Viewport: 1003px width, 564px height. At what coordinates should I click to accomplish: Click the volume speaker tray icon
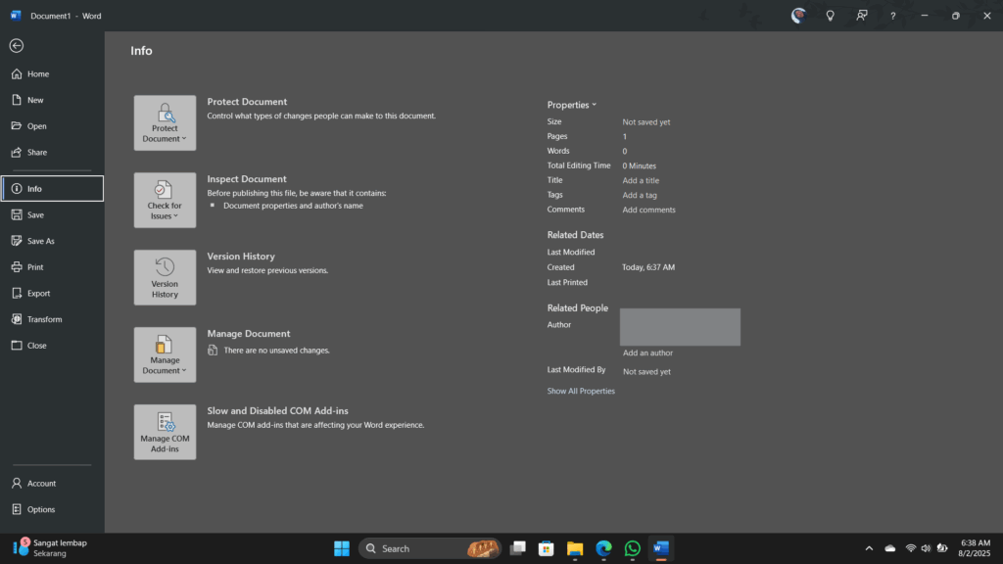point(927,548)
